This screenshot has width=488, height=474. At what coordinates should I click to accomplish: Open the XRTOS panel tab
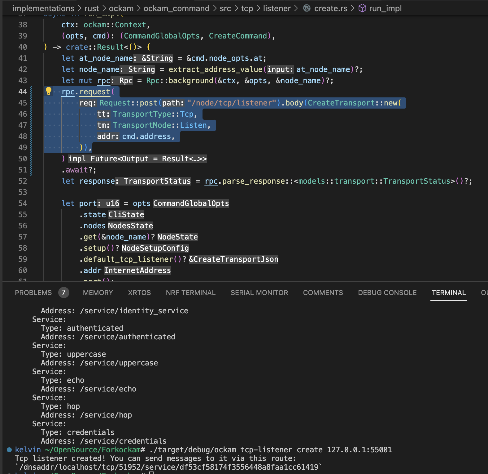[139, 293]
